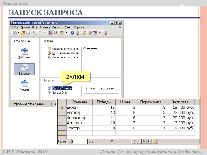Click the Rename object icon
Screen dimensions: 207x155
coord(101,33)
